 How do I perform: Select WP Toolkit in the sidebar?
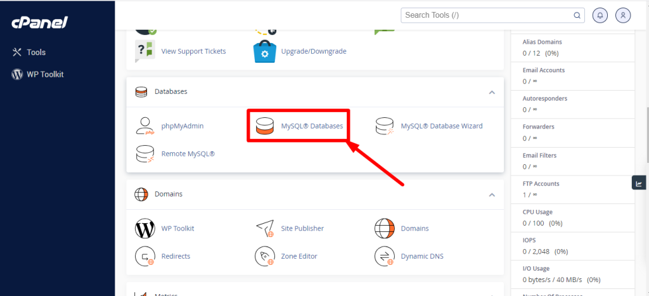point(45,75)
